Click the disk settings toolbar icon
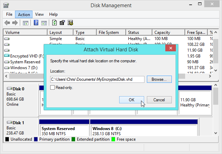The height and width of the screenshot is (154, 222). pyautogui.click(x=70, y=23)
